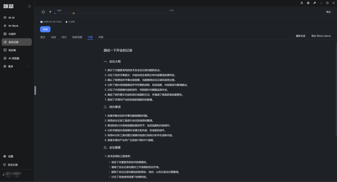Viewport: 337px width, 182px height.
Task: Expand the 更多 sidebar menu
Action: coord(17,66)
